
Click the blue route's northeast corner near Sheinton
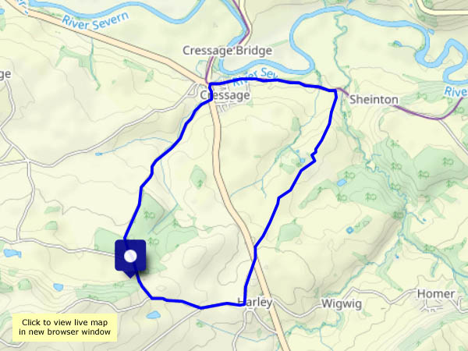click(x=335, y=90)
